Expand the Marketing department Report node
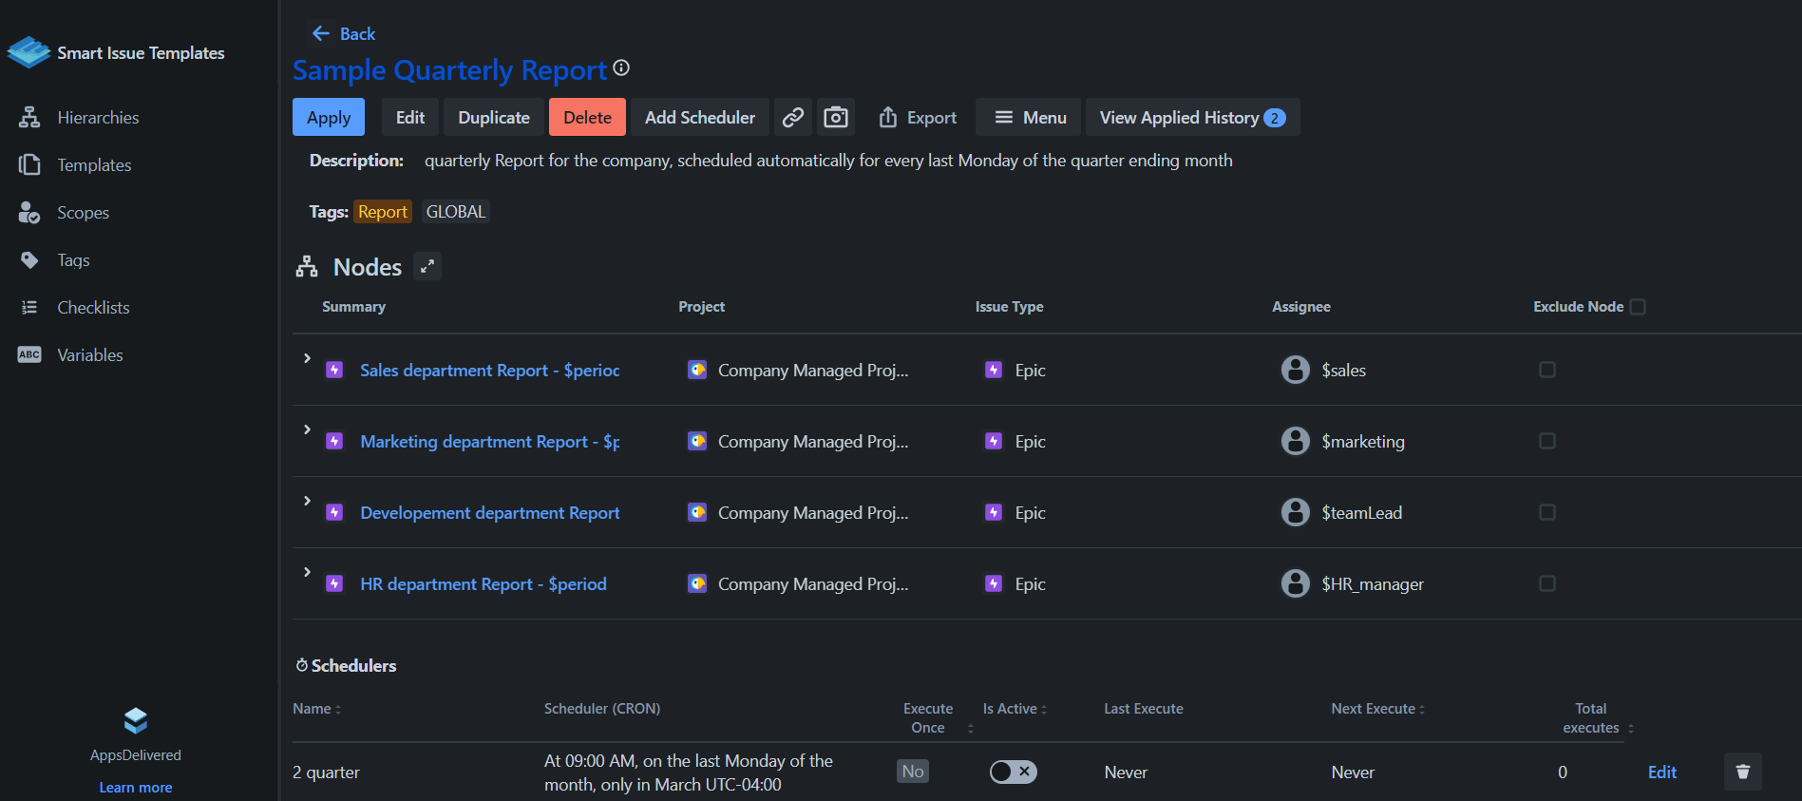 pyautogui.click(x=307, y=429)
